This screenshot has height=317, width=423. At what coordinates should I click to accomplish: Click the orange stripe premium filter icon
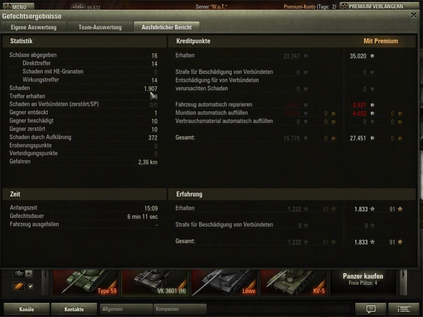pos(19,286)
